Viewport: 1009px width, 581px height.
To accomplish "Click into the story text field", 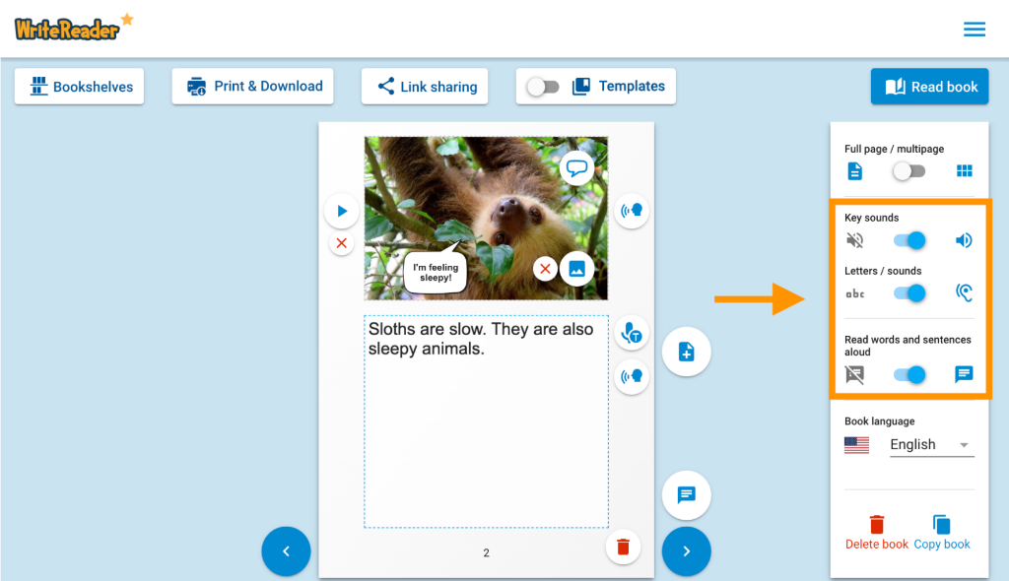I will coord(487,421).
